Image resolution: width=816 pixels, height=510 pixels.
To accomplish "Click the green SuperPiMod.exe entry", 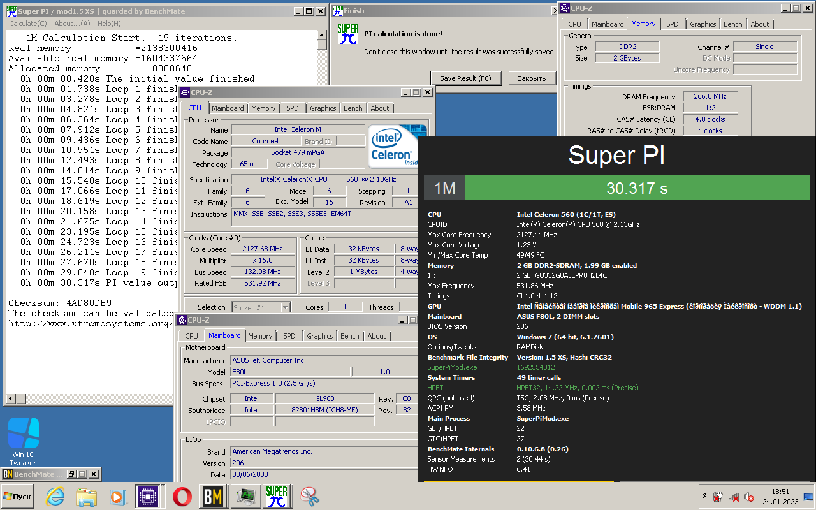I will coord(452,367).
